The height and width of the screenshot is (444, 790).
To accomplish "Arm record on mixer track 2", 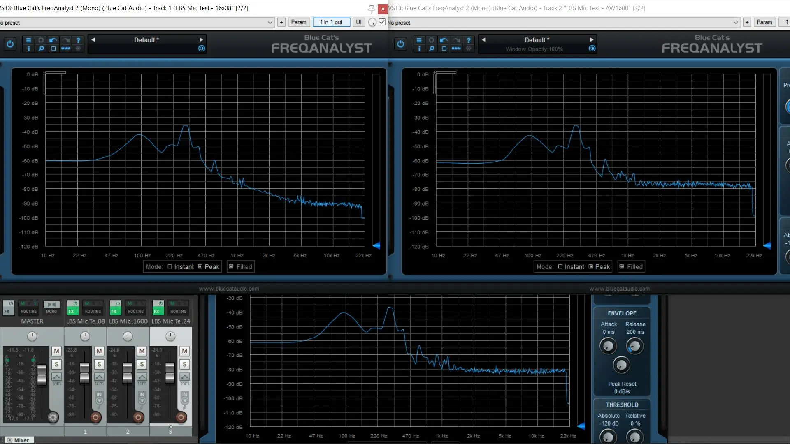I will click(x=138, y=417).
